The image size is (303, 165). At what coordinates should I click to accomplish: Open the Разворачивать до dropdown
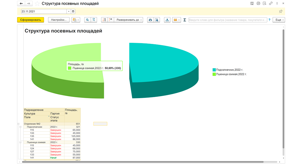(128, 20)
